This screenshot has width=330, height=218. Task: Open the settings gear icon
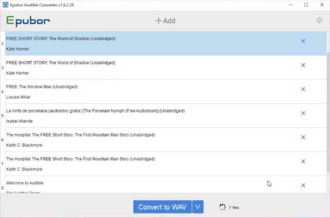[x=319, y=20]
